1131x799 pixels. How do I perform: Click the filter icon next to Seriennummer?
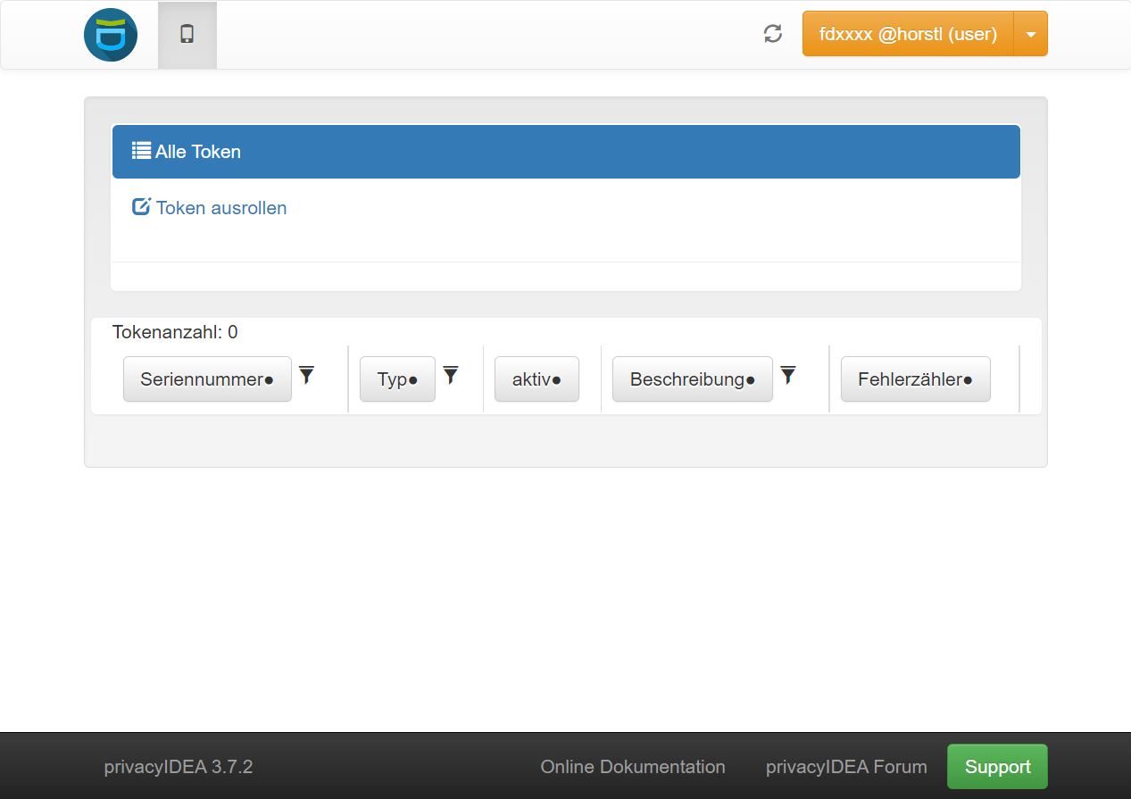pos(307,375)
